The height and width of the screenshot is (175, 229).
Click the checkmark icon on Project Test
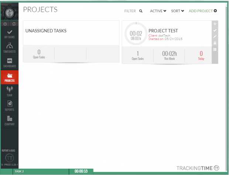[215, 30]
